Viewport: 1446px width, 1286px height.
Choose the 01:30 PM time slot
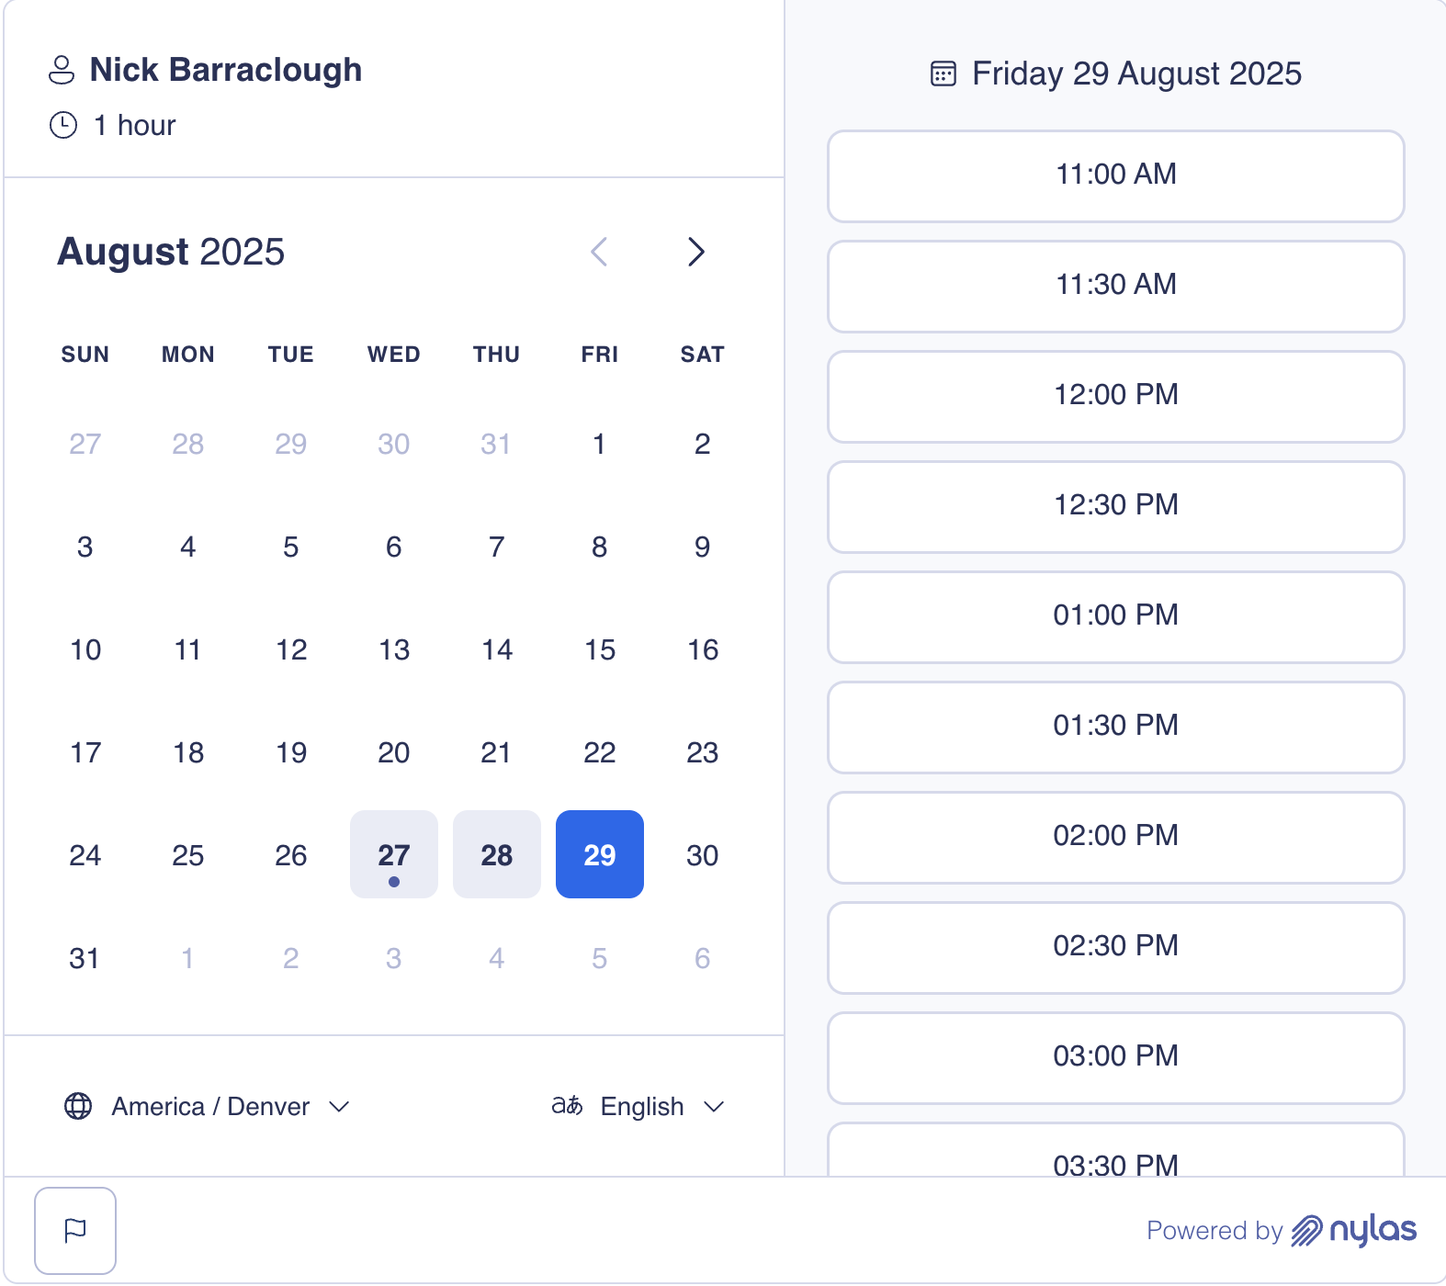click(x=1115, y=727)
